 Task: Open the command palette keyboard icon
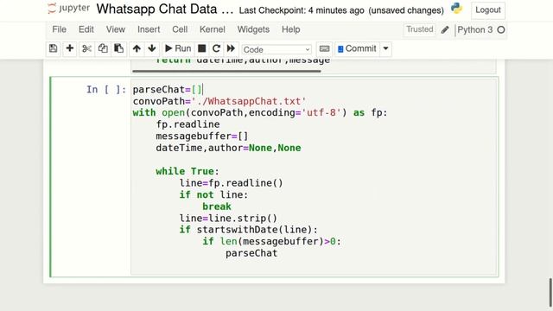pyautogui.click(x=325, y=48)
